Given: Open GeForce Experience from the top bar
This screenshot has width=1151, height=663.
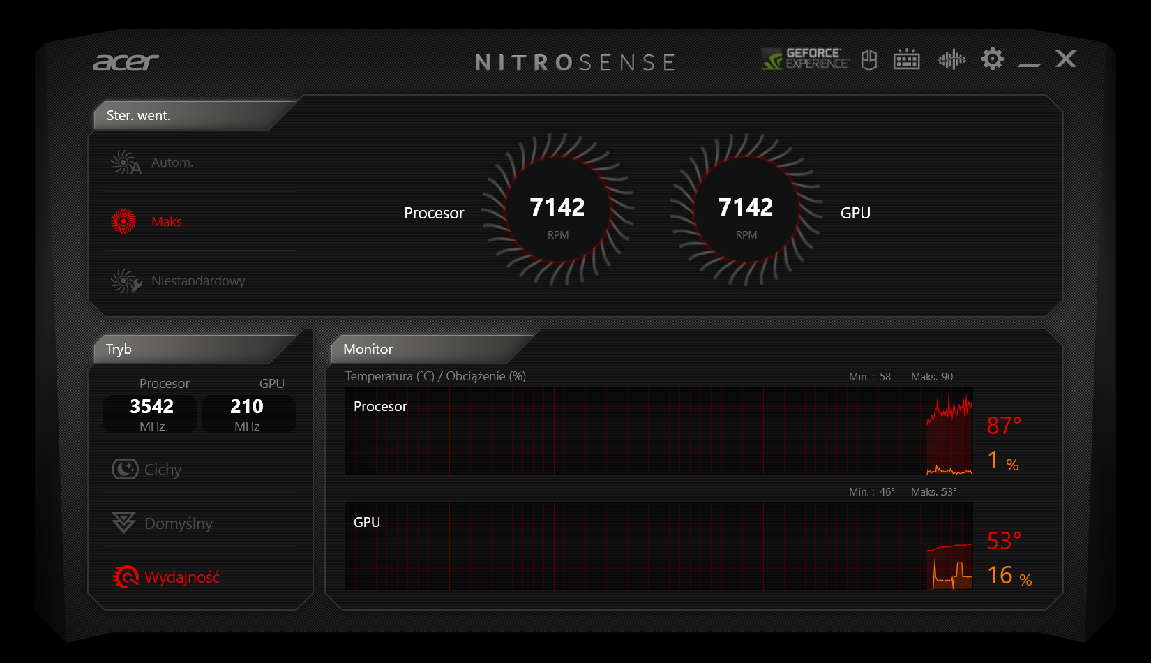Looking at the screenshot, I should click(x=806, y=59).
